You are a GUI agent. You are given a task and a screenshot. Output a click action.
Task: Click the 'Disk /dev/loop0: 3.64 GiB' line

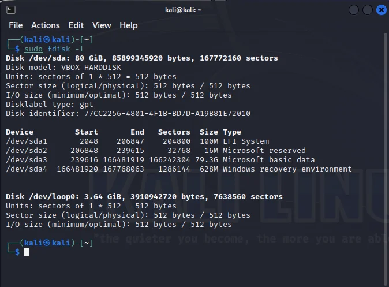click(x=144, y=197)
